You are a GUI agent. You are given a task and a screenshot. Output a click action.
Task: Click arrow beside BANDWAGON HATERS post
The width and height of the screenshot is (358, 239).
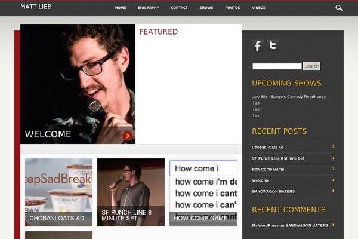point(334,191)
